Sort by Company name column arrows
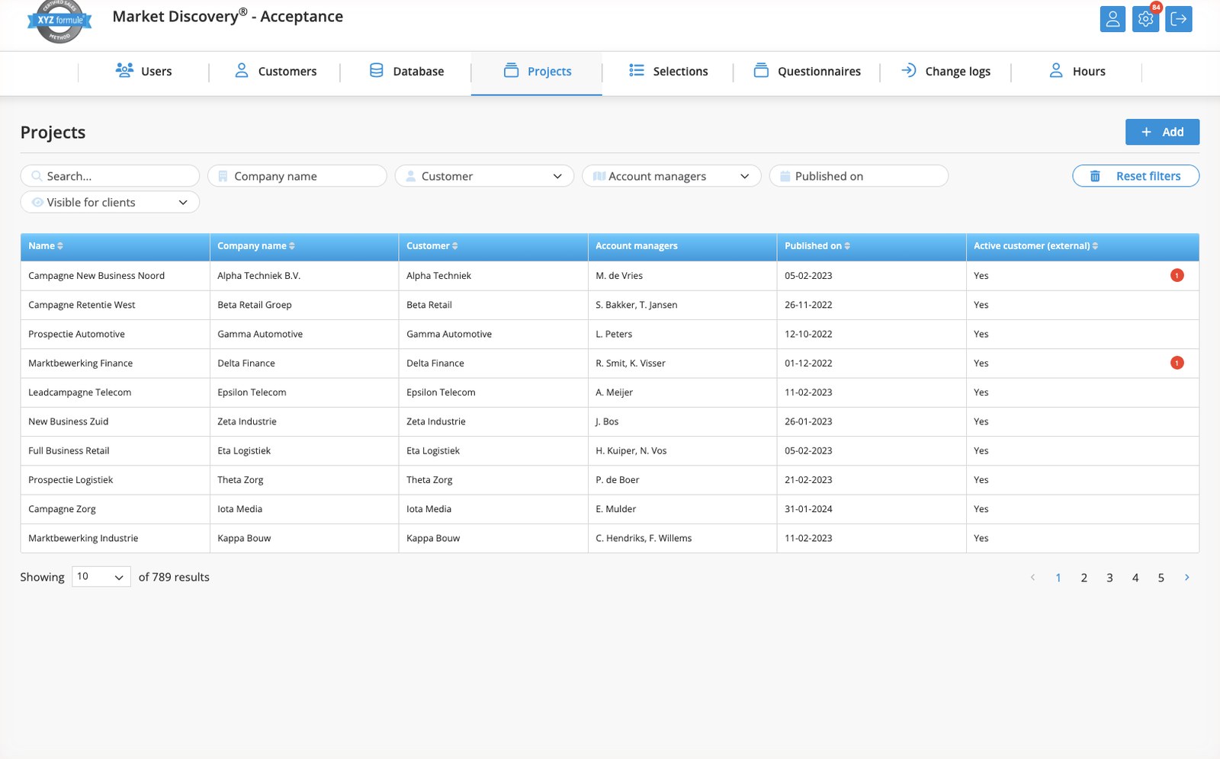The image size is (1220, 759). (x=292, y=246)
